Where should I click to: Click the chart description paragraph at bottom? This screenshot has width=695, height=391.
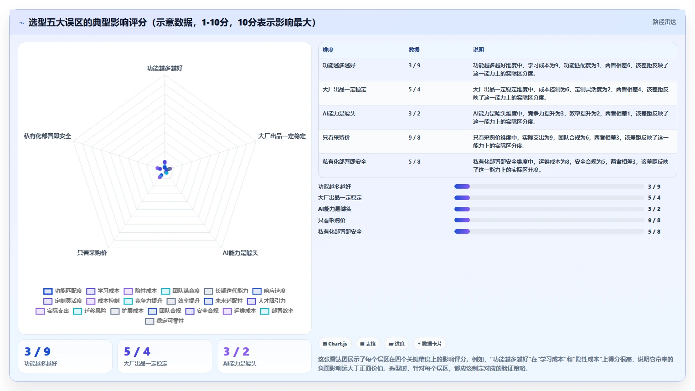(496, 364)
